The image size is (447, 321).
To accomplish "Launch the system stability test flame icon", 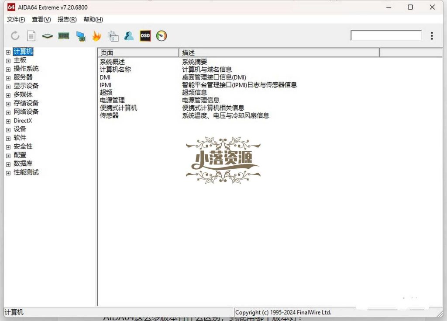I will pos(96,36).
